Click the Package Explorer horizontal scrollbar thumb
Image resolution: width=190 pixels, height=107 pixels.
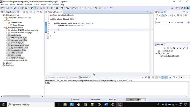[17, 96]
